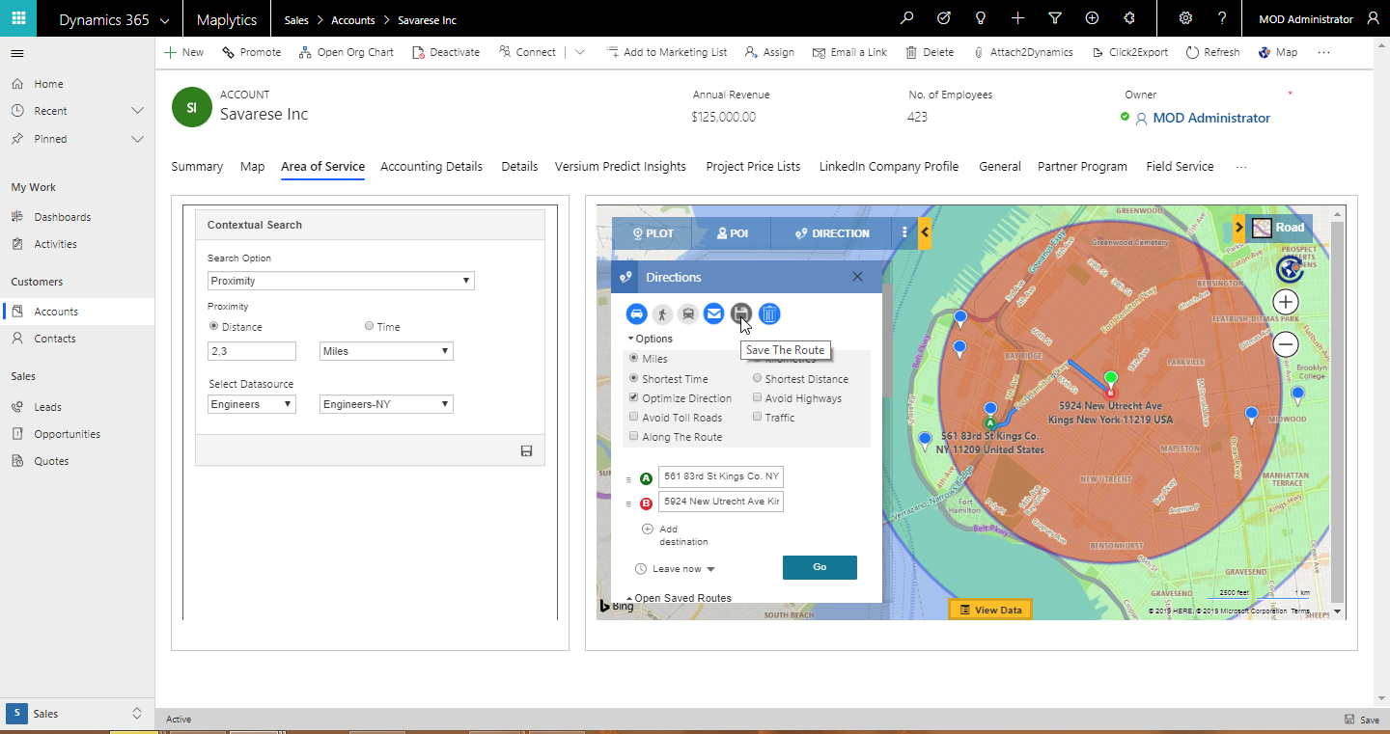Zoom out on the map
Screen dimensions: 1390x734
tap(1285, 344)
